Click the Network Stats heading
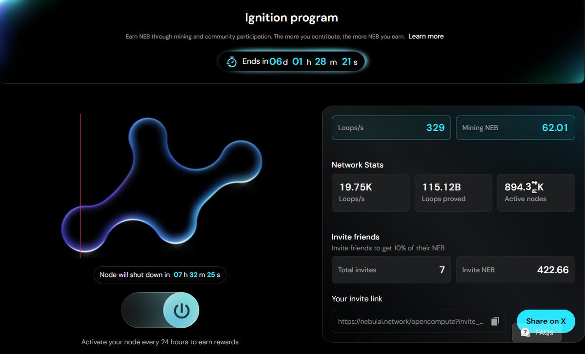The image size is (585, 354). (x=358, y=165)
